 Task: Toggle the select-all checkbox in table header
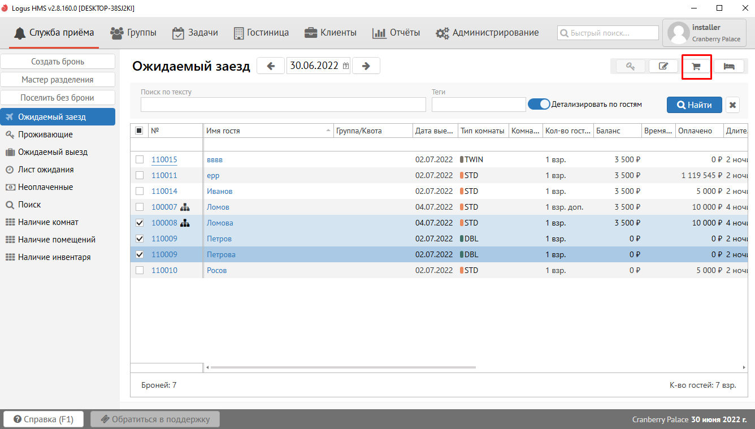pyautogui.click(x=140, y=131)
